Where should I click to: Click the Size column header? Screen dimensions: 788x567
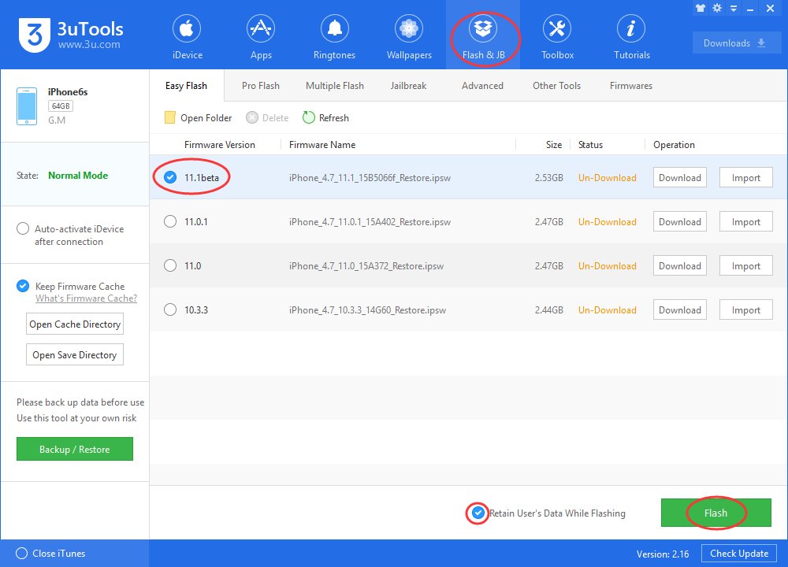(x=554, y=145)
